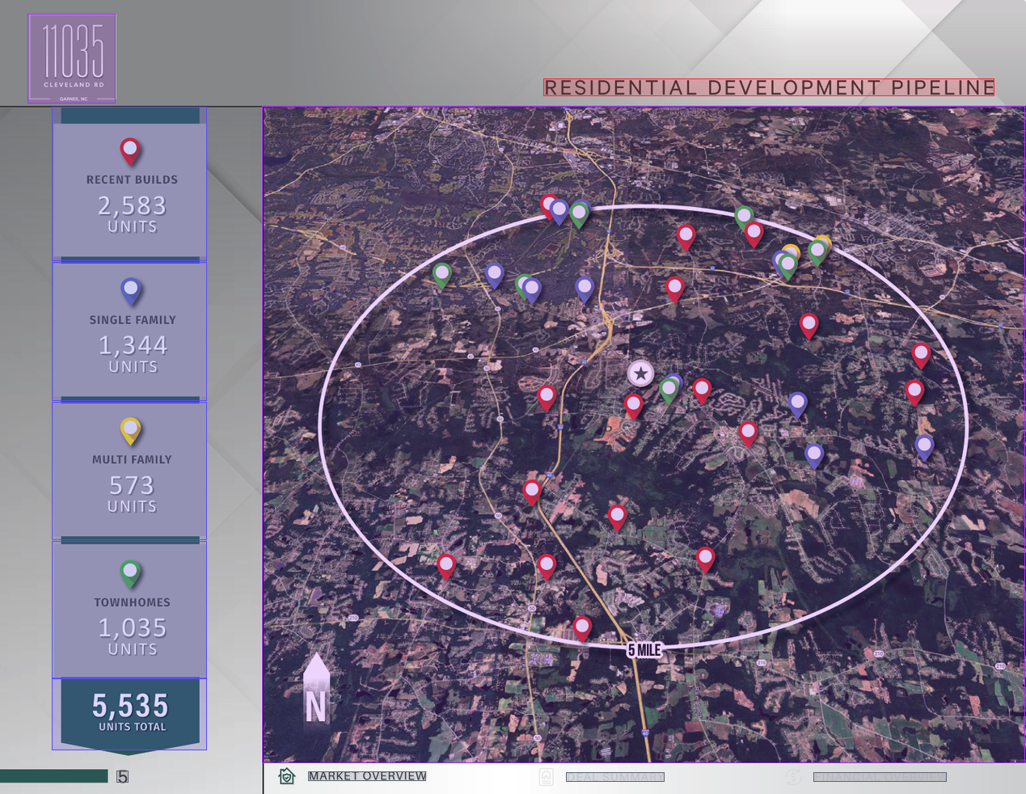Click the faded Financial Overview dollar icon
The image size is (1026, 794).
point(793,777)
